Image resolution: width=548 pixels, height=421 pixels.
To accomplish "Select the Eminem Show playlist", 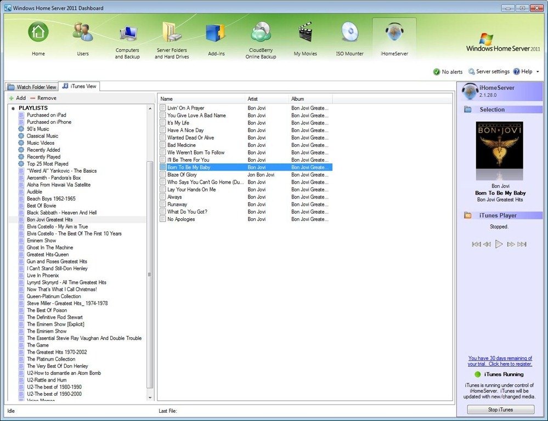I will point(41,241).
